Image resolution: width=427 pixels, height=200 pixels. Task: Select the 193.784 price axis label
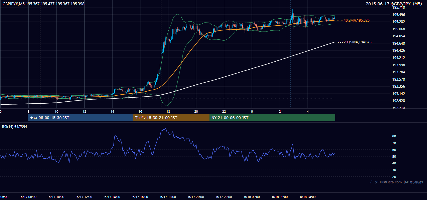(x=399, y=72)
